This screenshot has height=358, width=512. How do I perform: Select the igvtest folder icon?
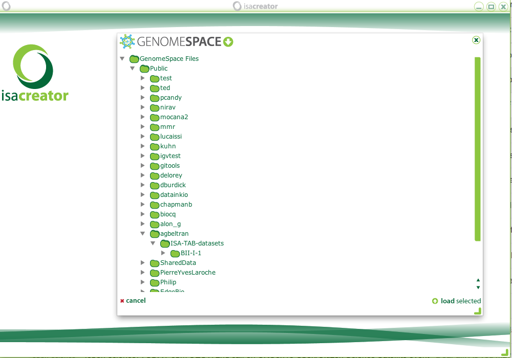coord(155,156)
